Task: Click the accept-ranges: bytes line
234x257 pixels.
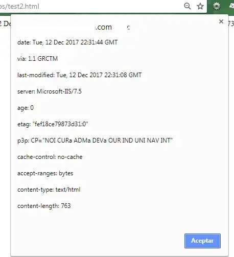Action: point(45,173)
